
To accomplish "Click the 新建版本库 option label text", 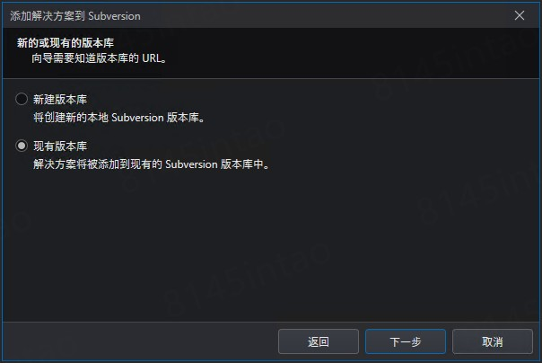I will click(x=60, y=100).
